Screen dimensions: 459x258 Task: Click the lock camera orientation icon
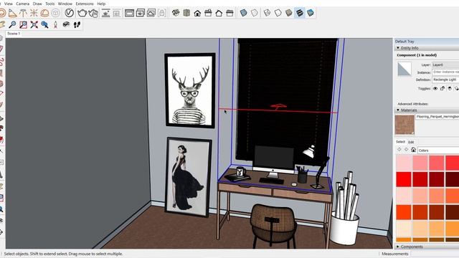[162, 13]
